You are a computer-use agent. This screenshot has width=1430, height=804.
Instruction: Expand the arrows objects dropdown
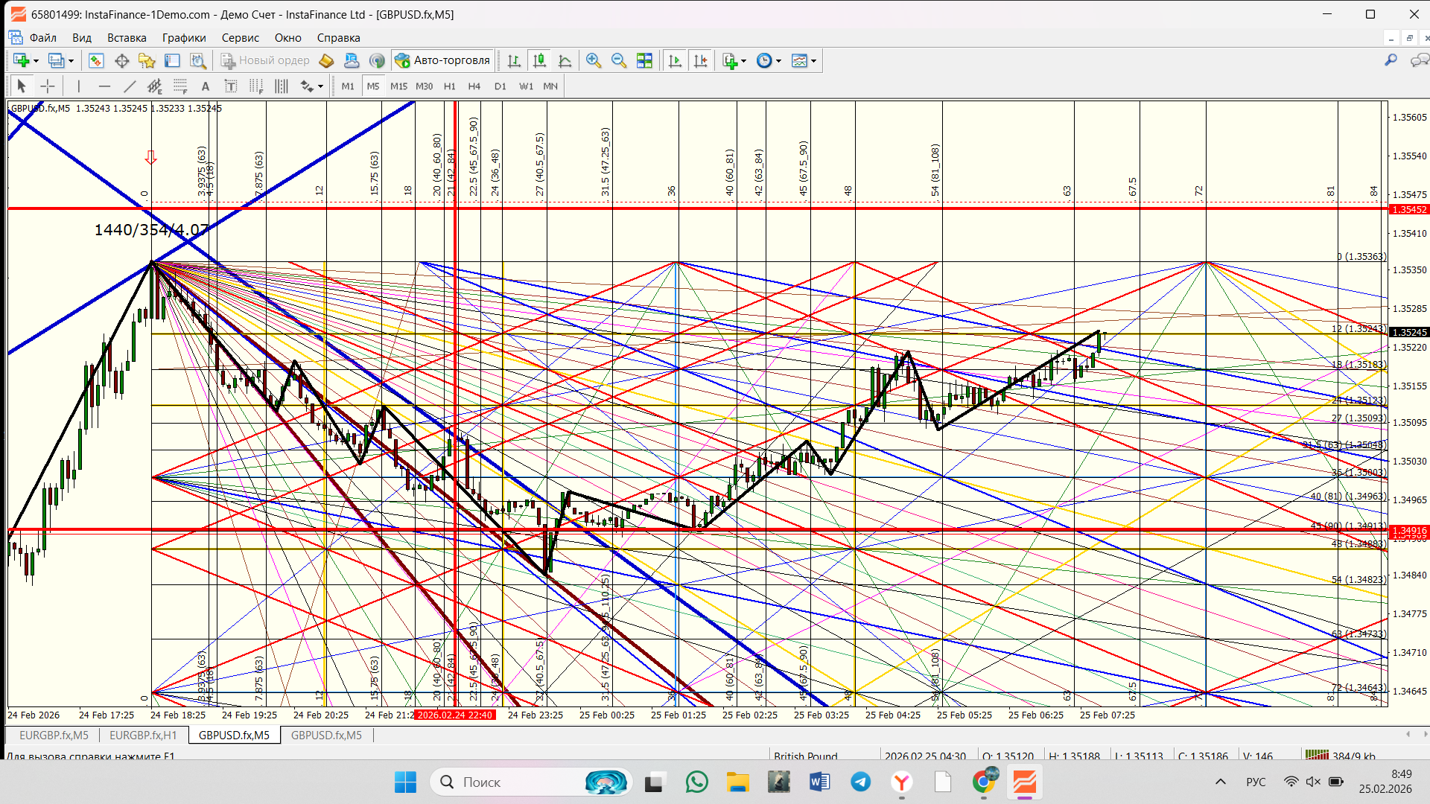pyautogui.click(x=320, y=86)
